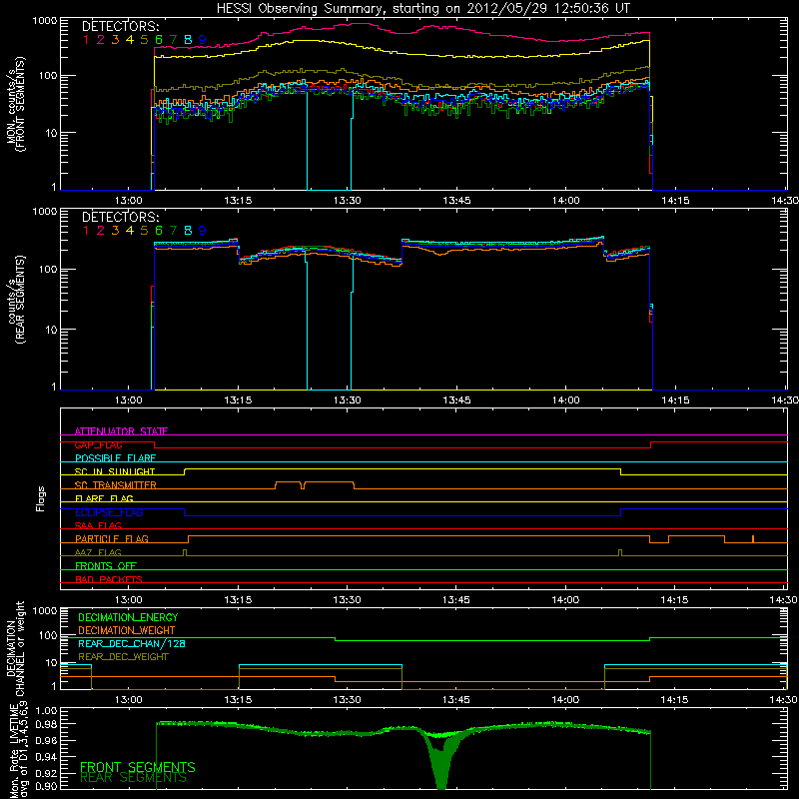Screen dimensions: 799x799
Task: Click the vertical Flags axis label
Action: pos(41,498)
